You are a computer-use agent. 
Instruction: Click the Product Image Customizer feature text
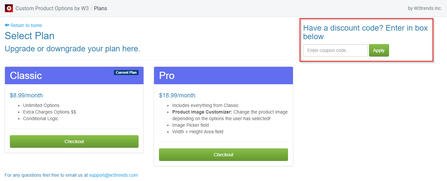click(202, 112)
